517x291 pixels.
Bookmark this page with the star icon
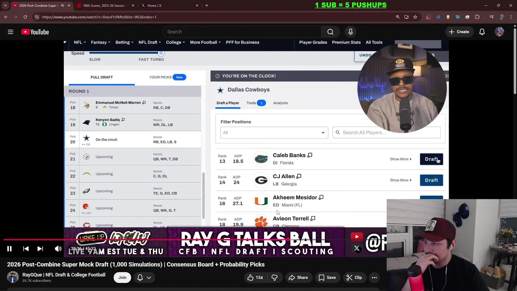(415, 17)
